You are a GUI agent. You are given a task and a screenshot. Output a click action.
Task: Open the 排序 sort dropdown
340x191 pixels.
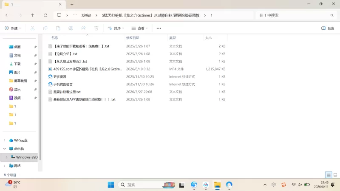[116, 28]
